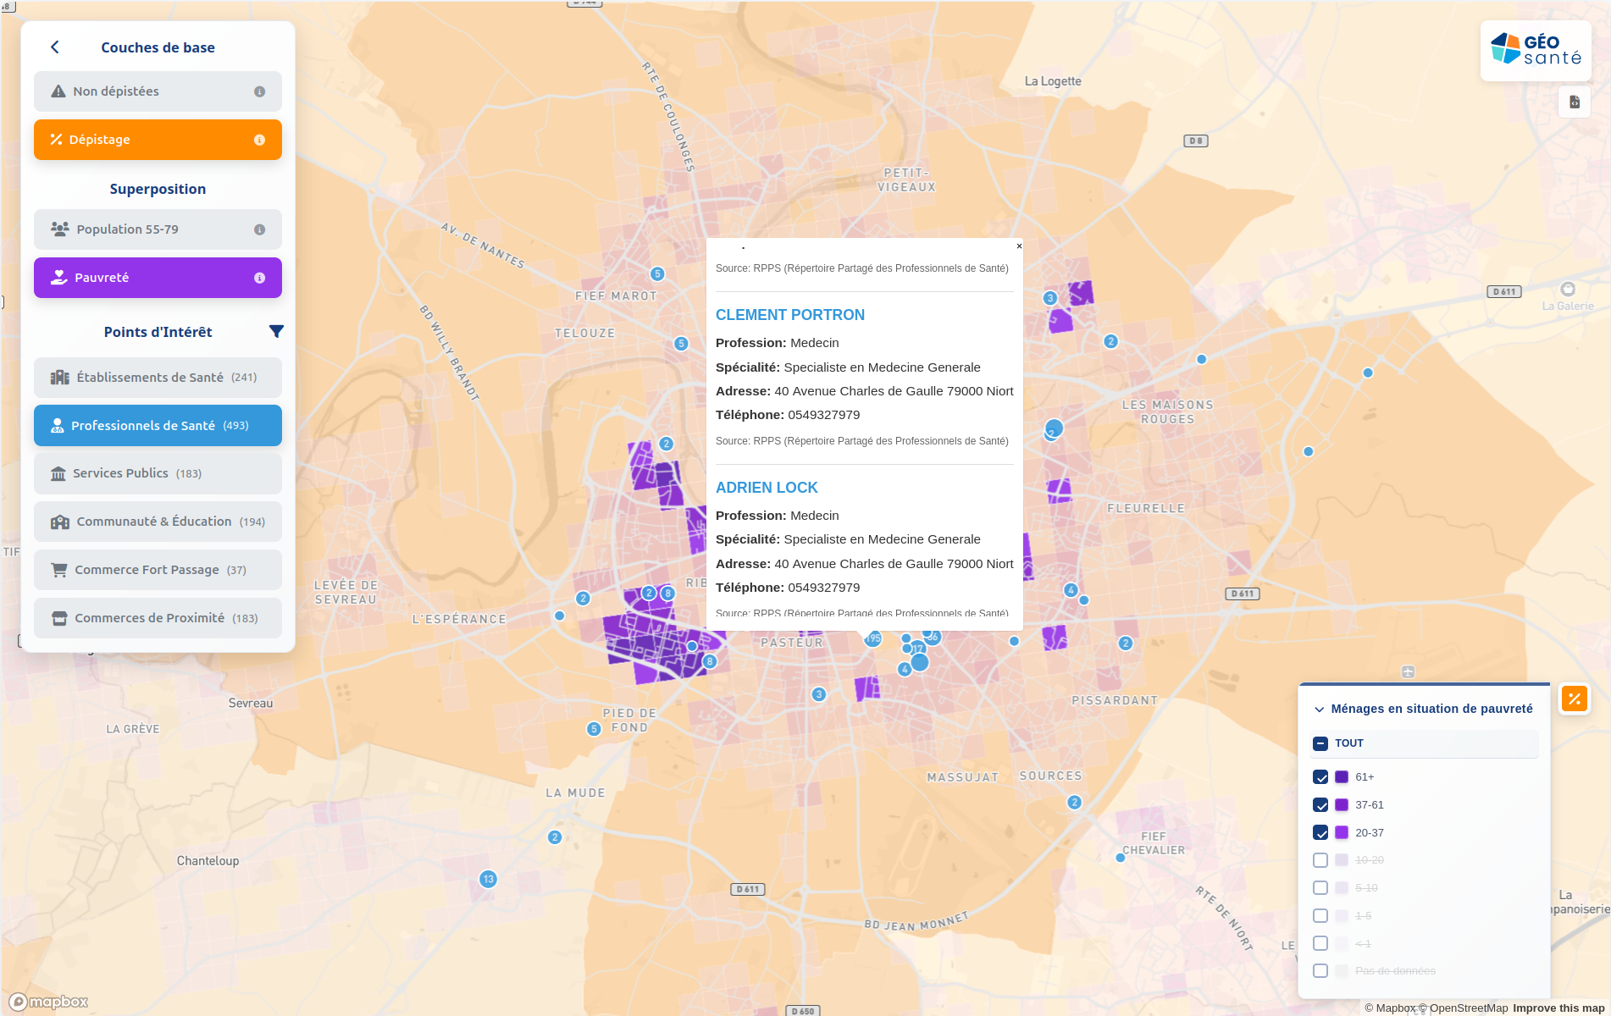Select the Non dépistées warning layer icon
This screenshot has height=1016, width=1611.
(56, 91)
